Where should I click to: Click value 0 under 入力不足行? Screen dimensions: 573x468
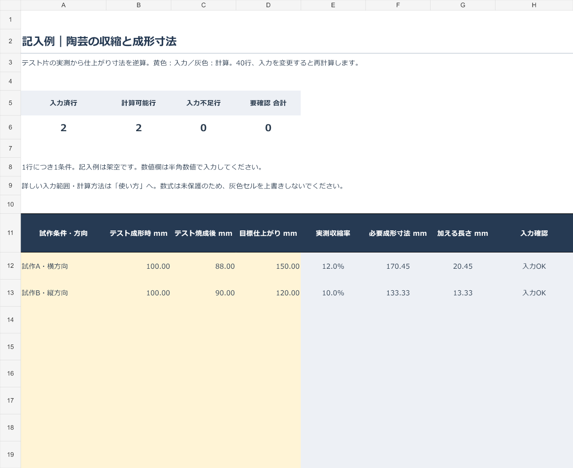[x=203, y=128]
